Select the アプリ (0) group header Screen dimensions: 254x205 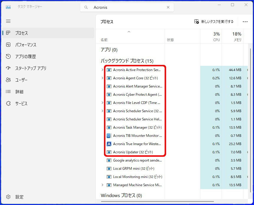pos(109,50)
